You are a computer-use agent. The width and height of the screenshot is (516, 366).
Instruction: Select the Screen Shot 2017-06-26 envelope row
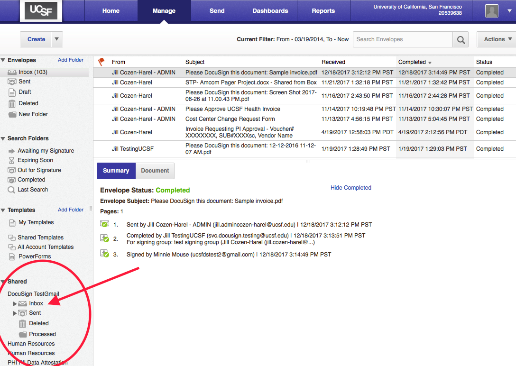(305, 96)
